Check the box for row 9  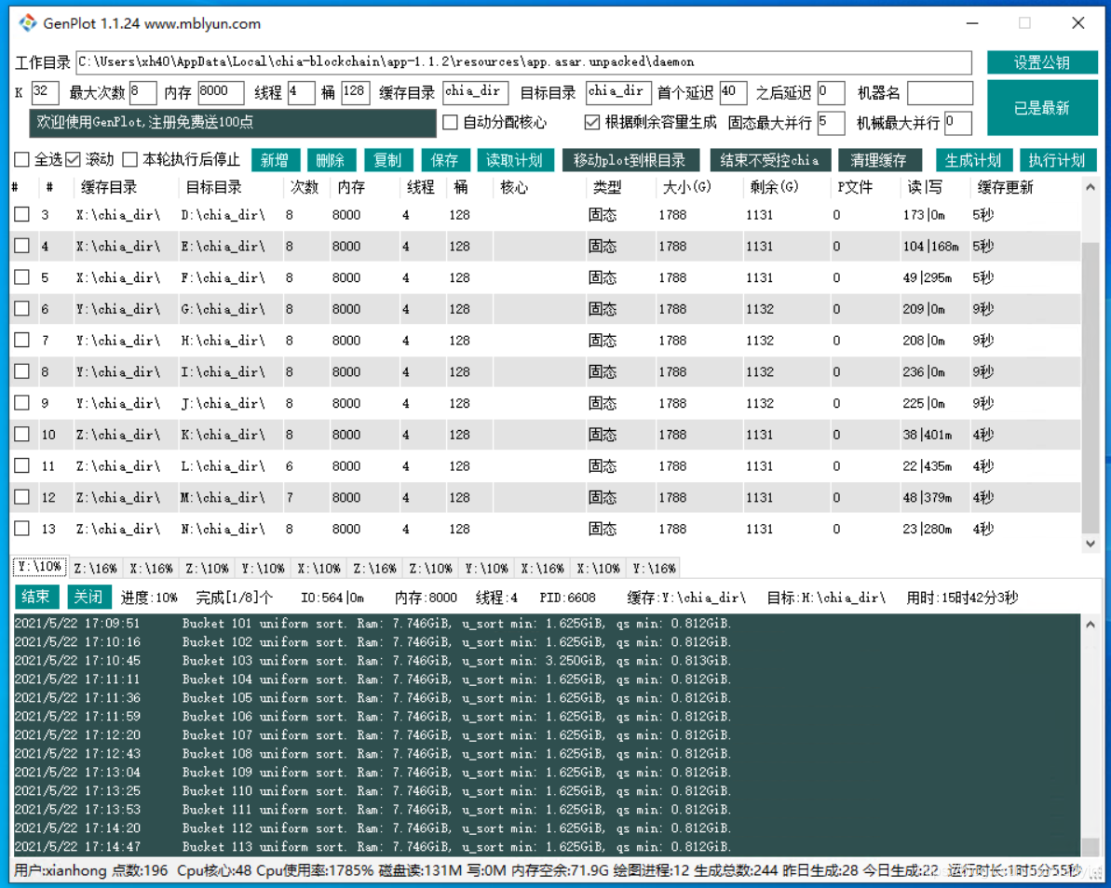coord(22,403)
